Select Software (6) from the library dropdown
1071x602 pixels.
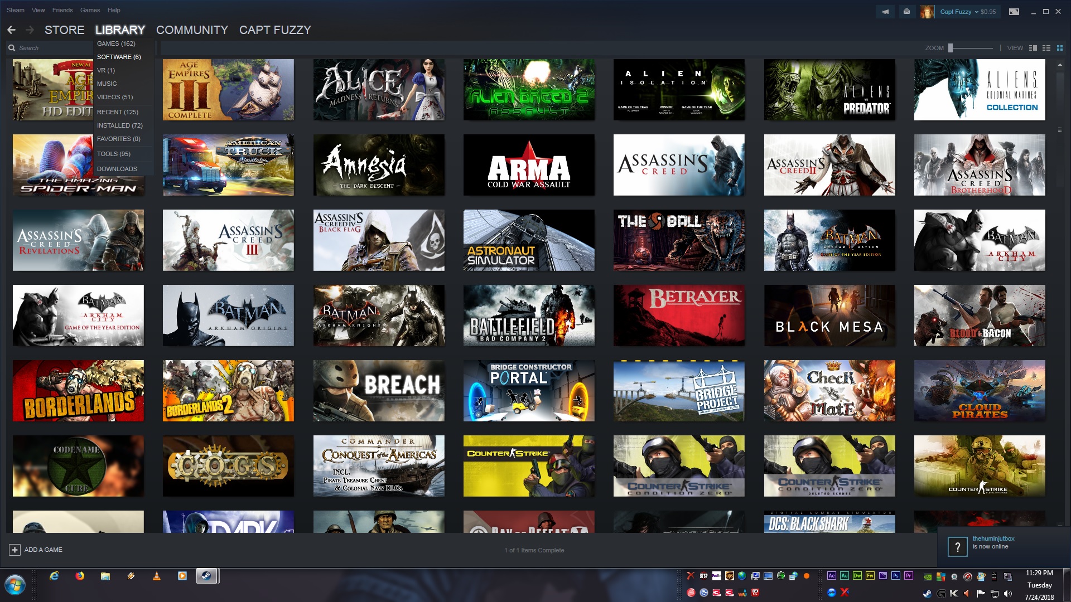[x=119, y=57]
